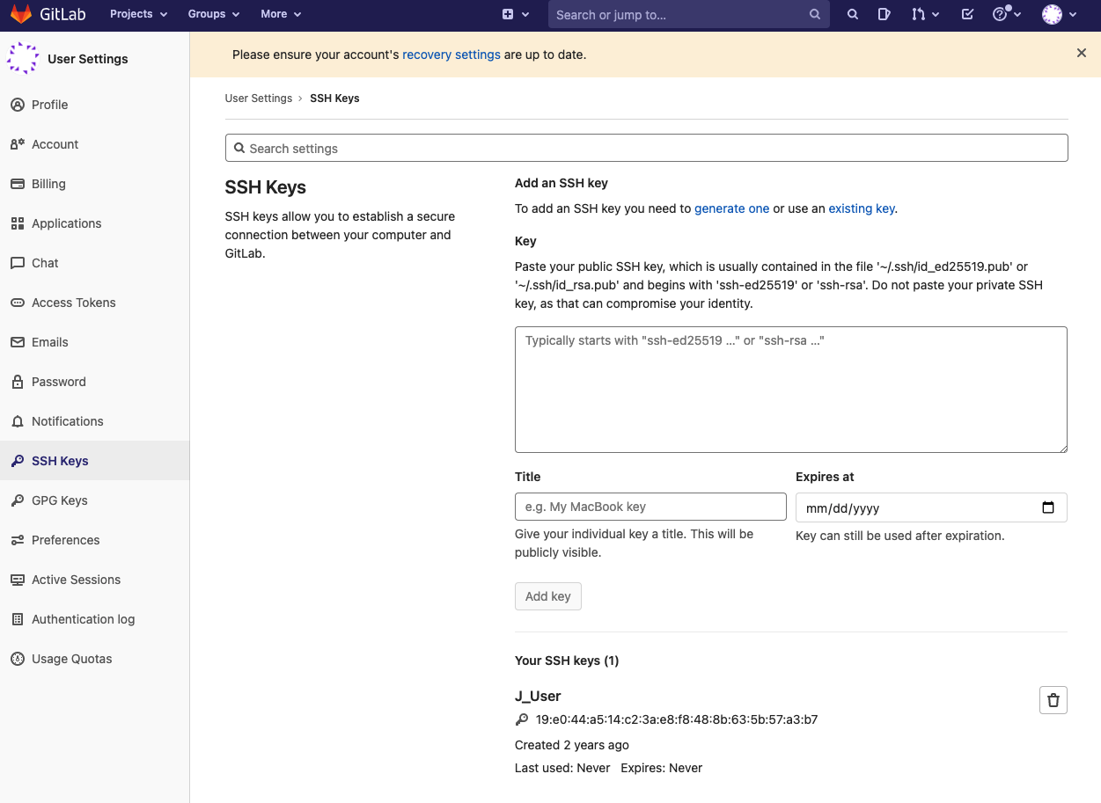Click the search magnifier icon in navbar
The width and height of the screenshot is (1101, 803).
tap(852, 14)
